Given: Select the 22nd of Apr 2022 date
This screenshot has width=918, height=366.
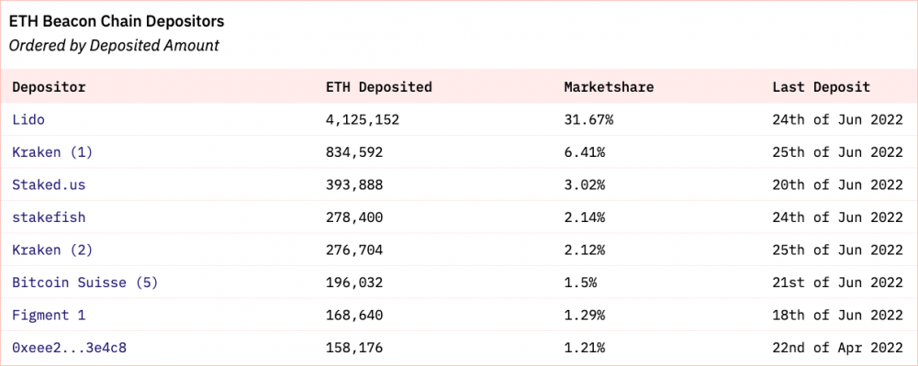Looking at the screenshot, I should point(838,349).
